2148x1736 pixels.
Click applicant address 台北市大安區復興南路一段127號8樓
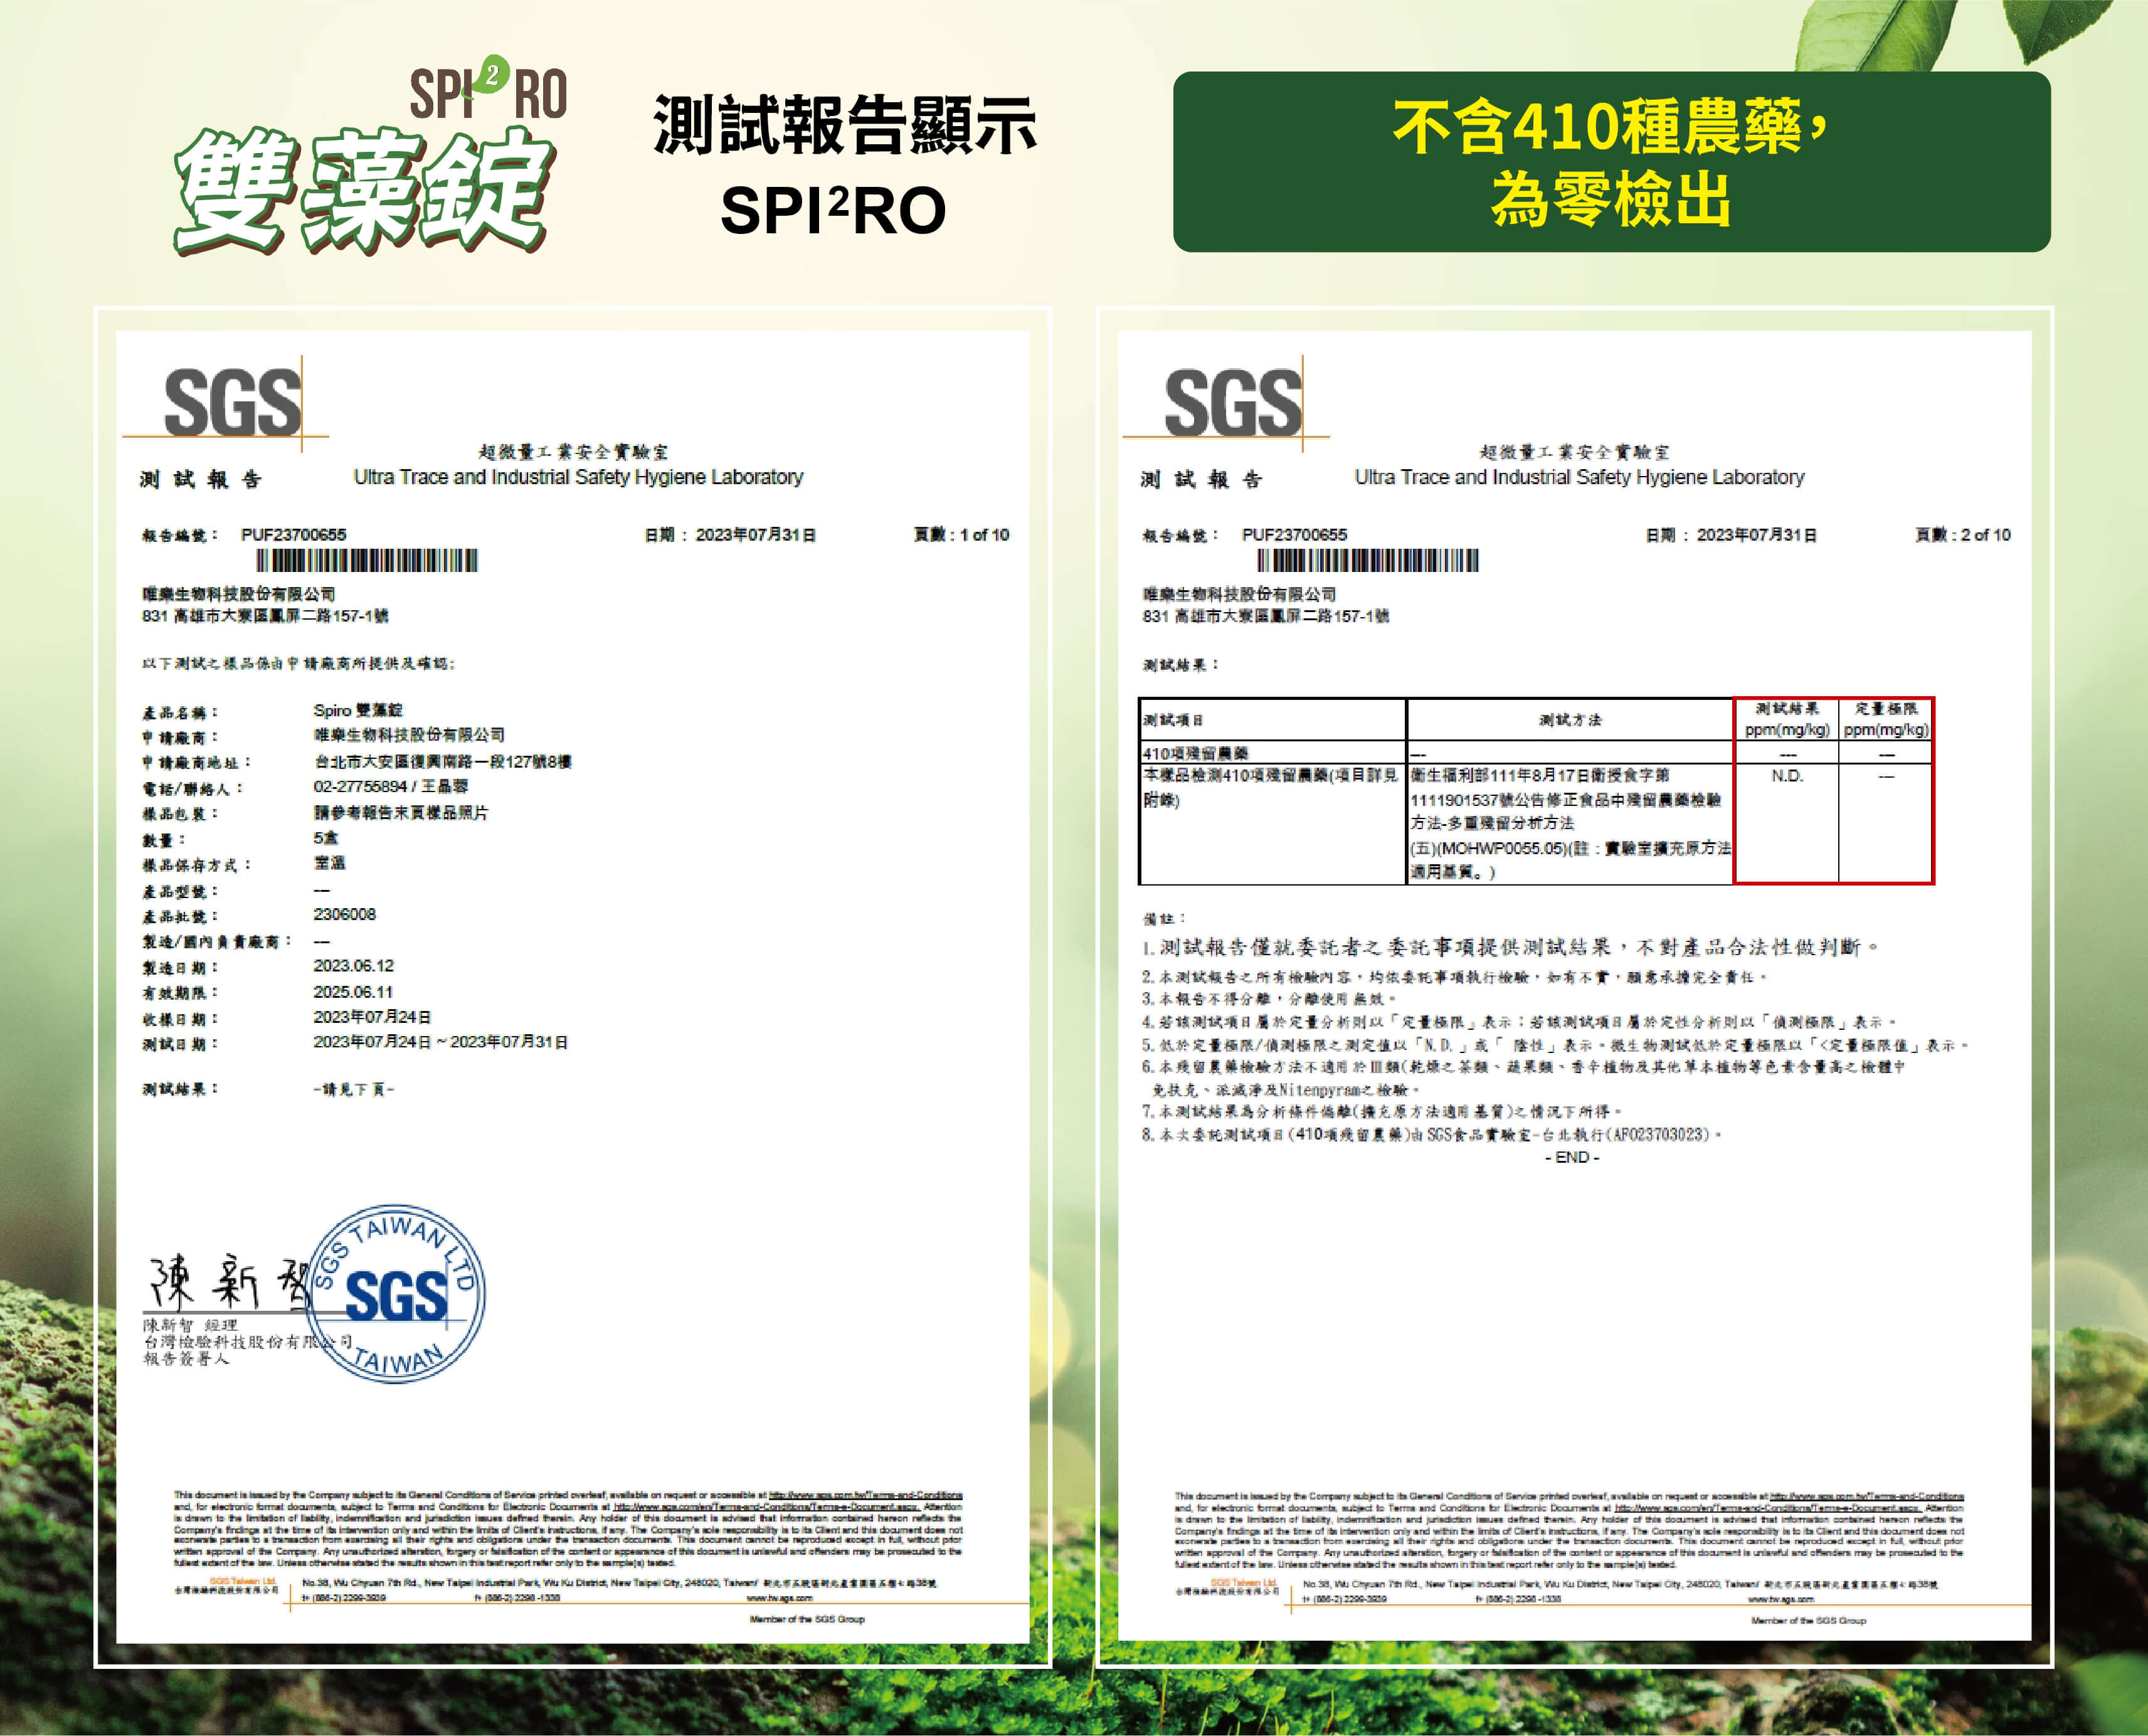tap(443, 761)
